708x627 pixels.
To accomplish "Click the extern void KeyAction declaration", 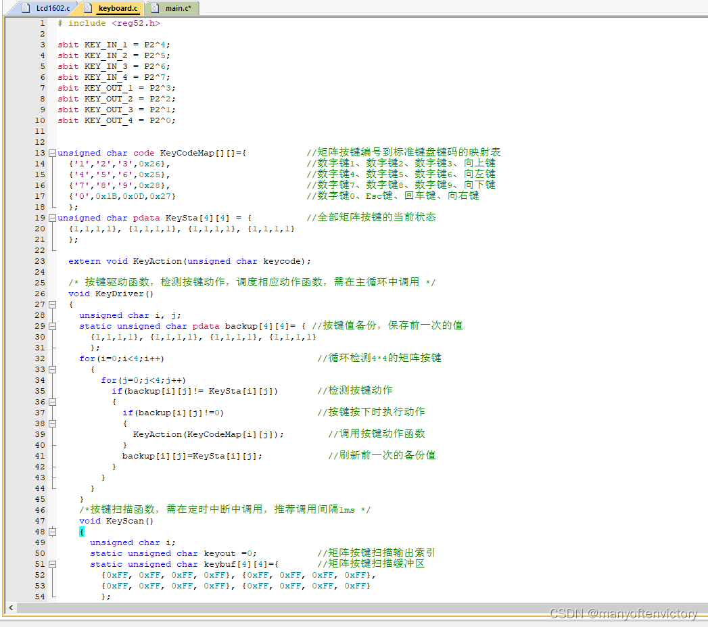I will [189, 262].
